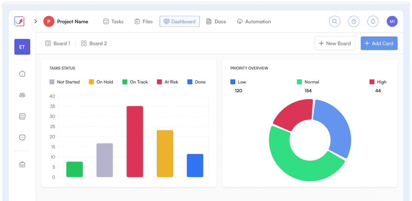Screen dimensions: 412x201
Task: Click the tallest red bar
Action: pos(135,142)
